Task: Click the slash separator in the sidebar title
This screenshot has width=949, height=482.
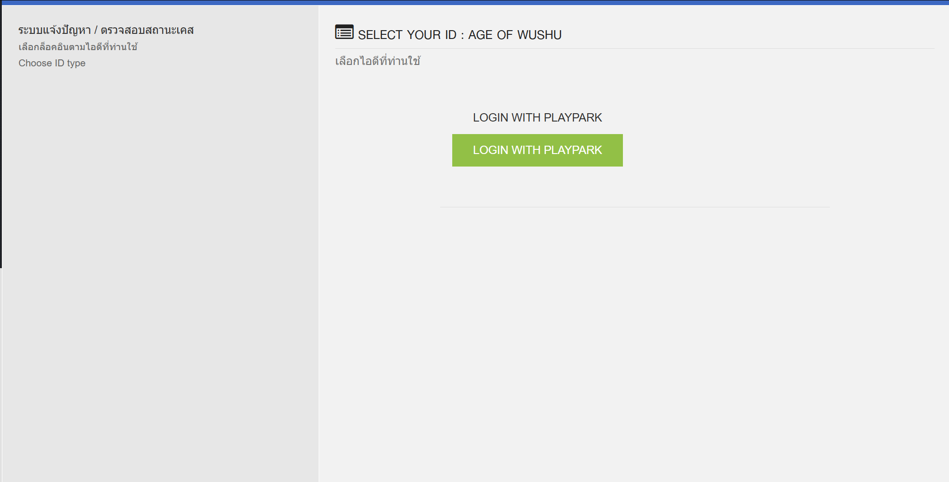Action: [x=96, y=31]
